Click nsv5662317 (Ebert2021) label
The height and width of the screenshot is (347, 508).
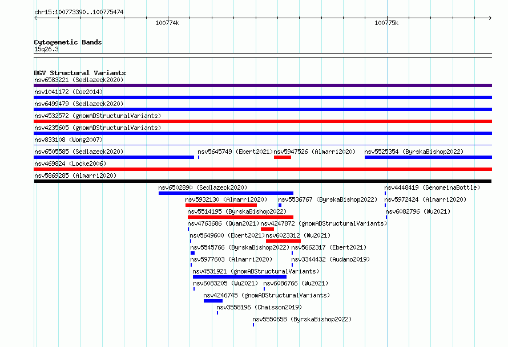point(329,247)
